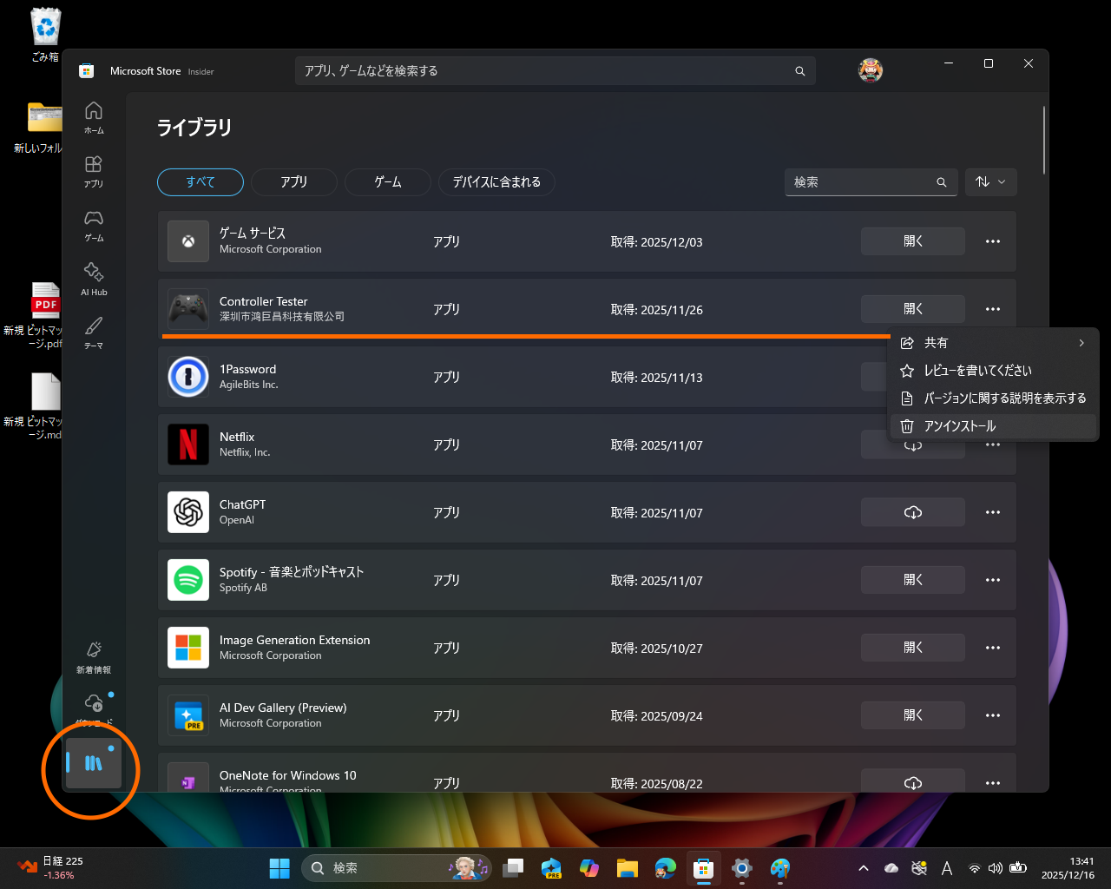The image size is (1111, 889).
Task: Select the ごみ箱 desktop icon
Action: 45,35
